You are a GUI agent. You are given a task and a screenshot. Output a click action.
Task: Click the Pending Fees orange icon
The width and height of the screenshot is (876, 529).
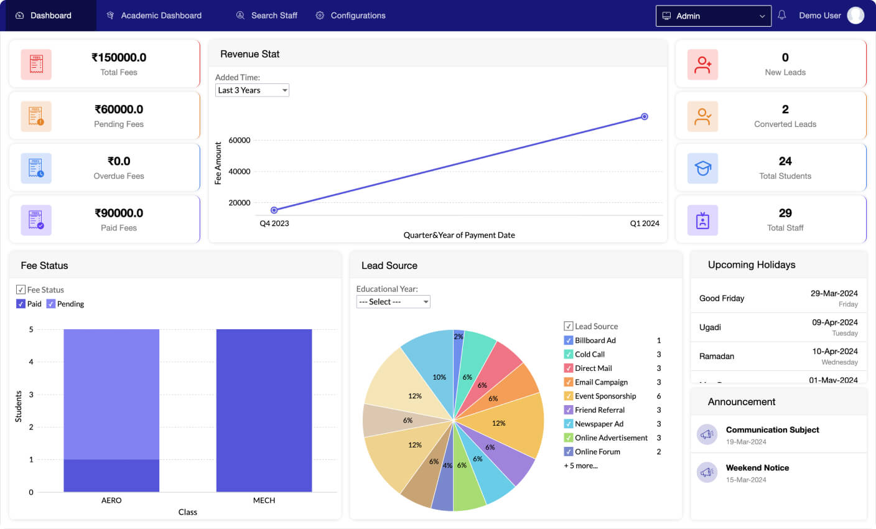(36, 116)
